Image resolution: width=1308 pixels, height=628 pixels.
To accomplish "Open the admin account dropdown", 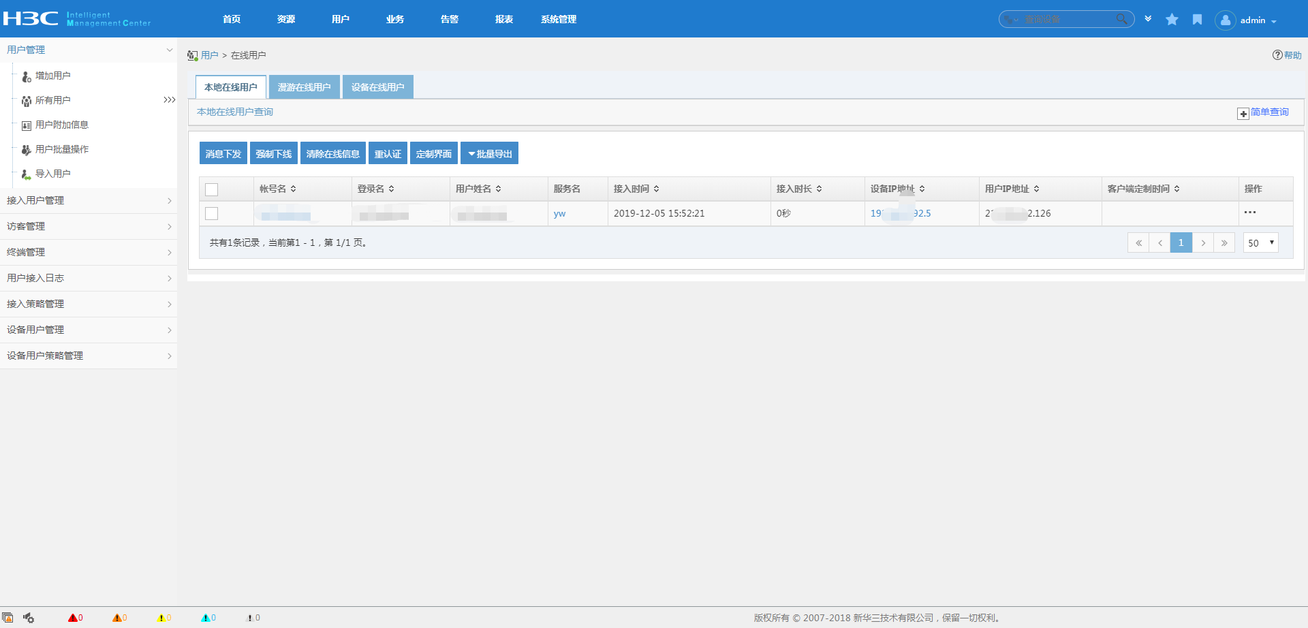I will pos(1258,20).
